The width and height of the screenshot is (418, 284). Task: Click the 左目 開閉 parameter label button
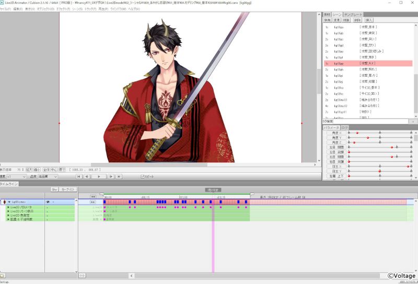336,147
